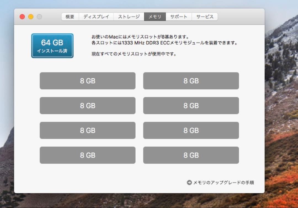Open the サポート tab
Viewport: 298px width, 208px height.
point(178,17)
